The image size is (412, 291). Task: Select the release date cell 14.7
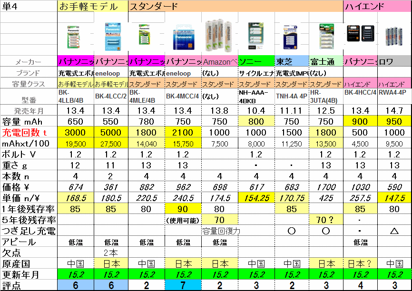(395, 110)
